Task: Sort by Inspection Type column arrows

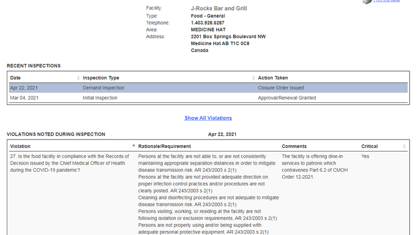Action: coord(253,78)
